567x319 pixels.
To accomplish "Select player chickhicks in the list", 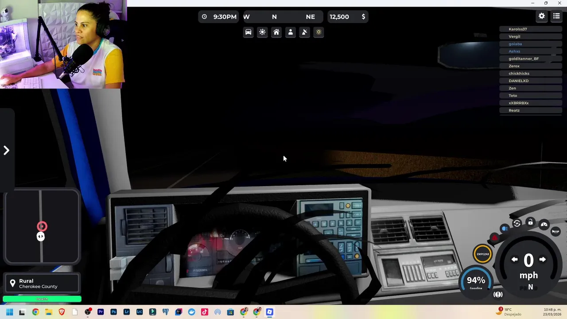I will (x=531, y=74).
